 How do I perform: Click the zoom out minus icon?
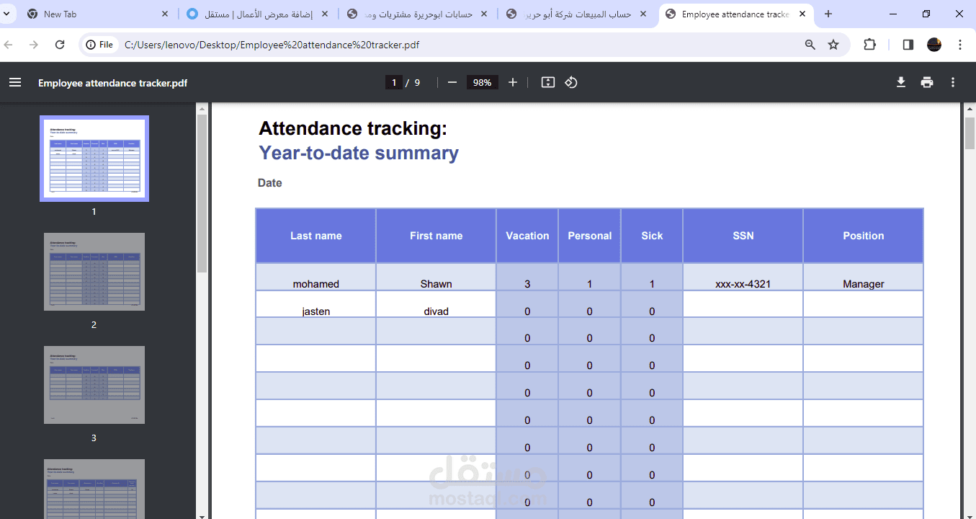(x=452, y=83)
